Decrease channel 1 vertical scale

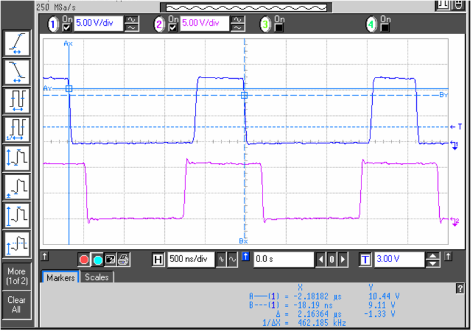tap(131, 28)
